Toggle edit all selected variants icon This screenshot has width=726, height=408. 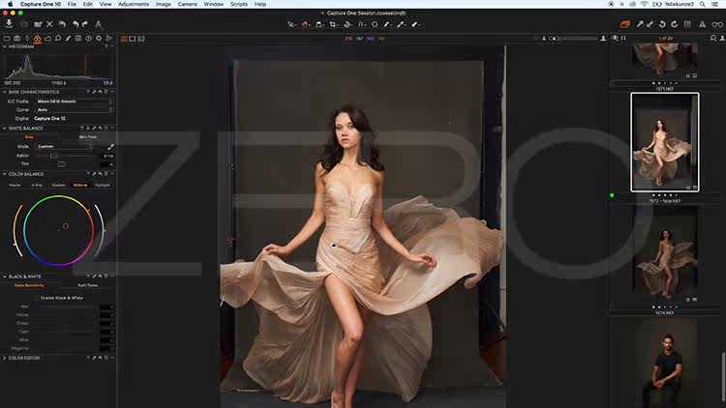pyautogui.click(x=625, y=24)
